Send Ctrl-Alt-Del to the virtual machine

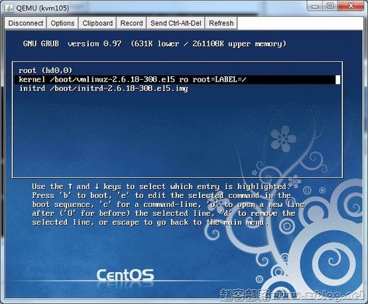click(176, 23)
